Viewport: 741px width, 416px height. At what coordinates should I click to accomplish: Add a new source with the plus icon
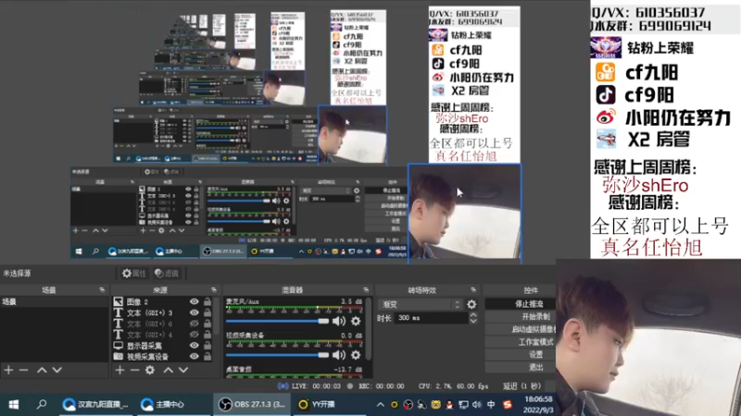click(x=119, y=371)
